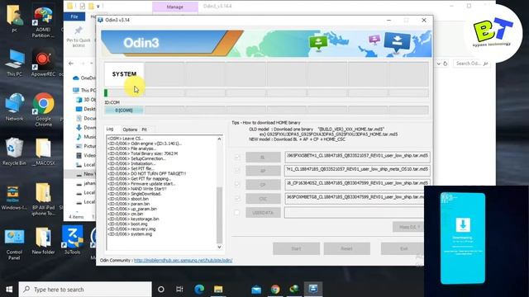The height and width of the screenshot is (297, 529).
Task: Click the log scrollbar up arrow
Action: [219, 139]
